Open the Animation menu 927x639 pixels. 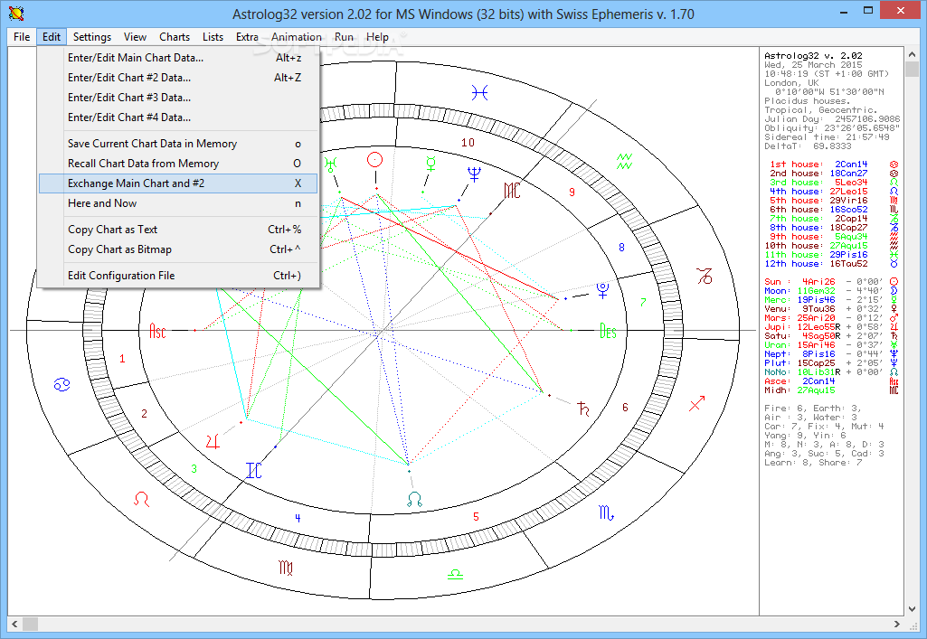click(297, 37)
